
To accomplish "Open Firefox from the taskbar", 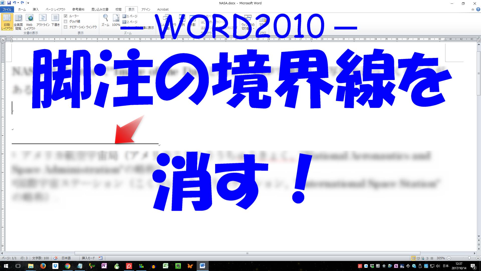I will [x=43, y=266].
